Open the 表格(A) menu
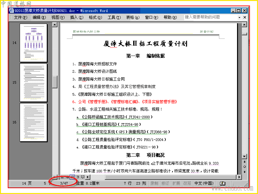The height and width of the screenshot is (194, 258). [x=133, y=17]
